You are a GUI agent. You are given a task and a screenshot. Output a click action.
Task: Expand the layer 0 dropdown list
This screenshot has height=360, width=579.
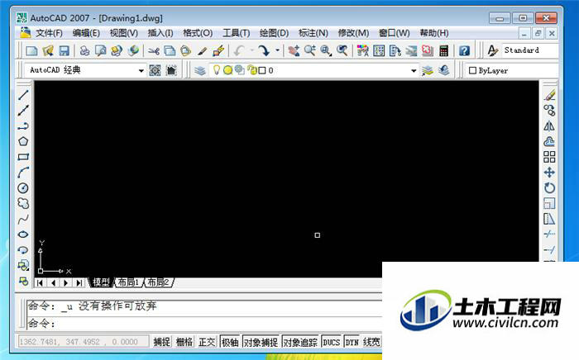click(414, 70)
